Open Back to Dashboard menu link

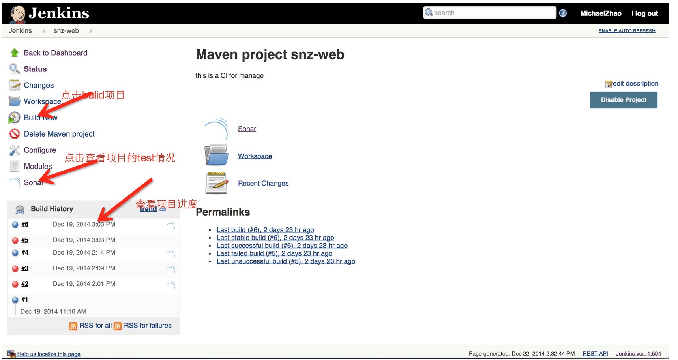pyautogui.click(x=56, y=53)
